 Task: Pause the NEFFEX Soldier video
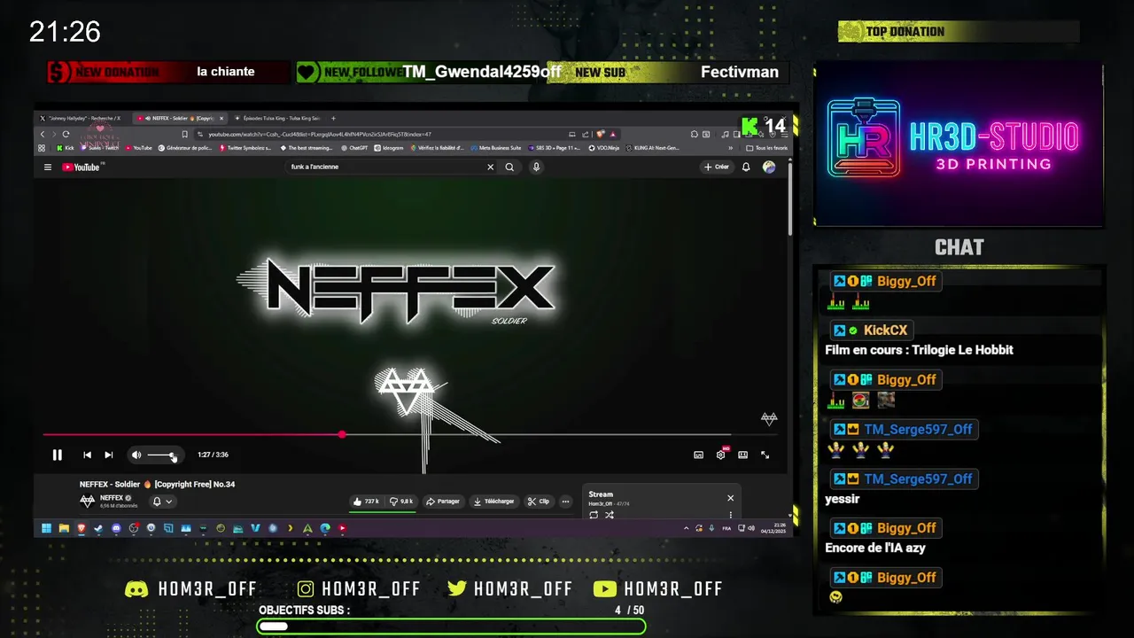pos(57,455)
